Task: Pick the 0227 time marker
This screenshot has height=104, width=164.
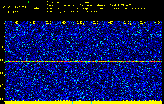Action: (x=111, y=23)
